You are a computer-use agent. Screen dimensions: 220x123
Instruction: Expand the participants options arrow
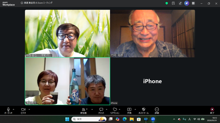point(92,109)
